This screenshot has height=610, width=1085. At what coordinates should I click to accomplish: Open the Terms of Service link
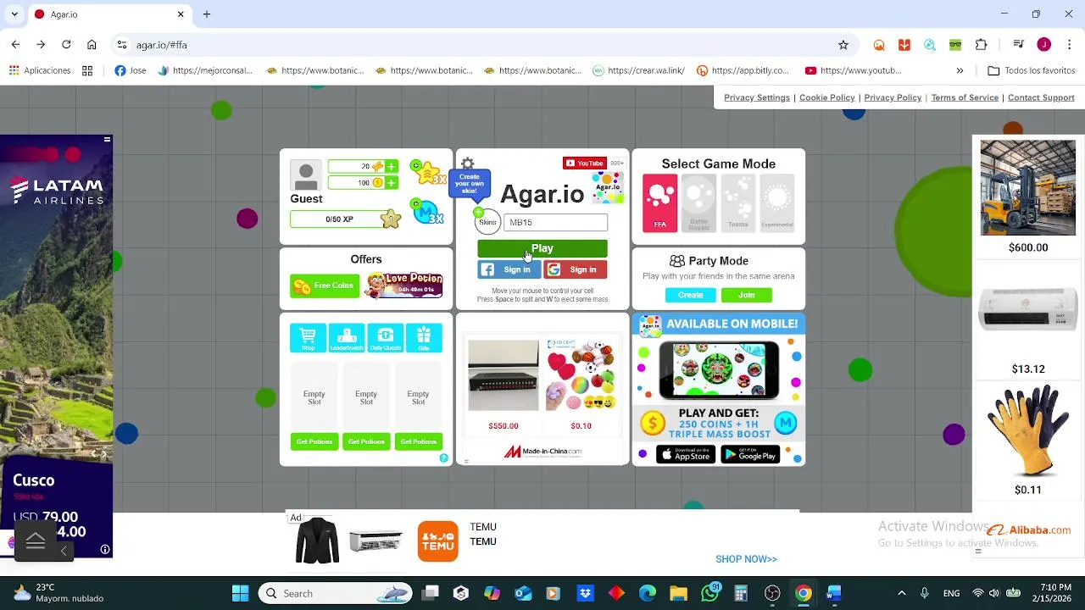[x=965, y=97]
